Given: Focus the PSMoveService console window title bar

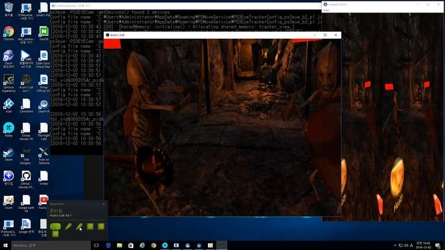Looking at the screenshot, I should pyautogui.click(x=186, y=6).
